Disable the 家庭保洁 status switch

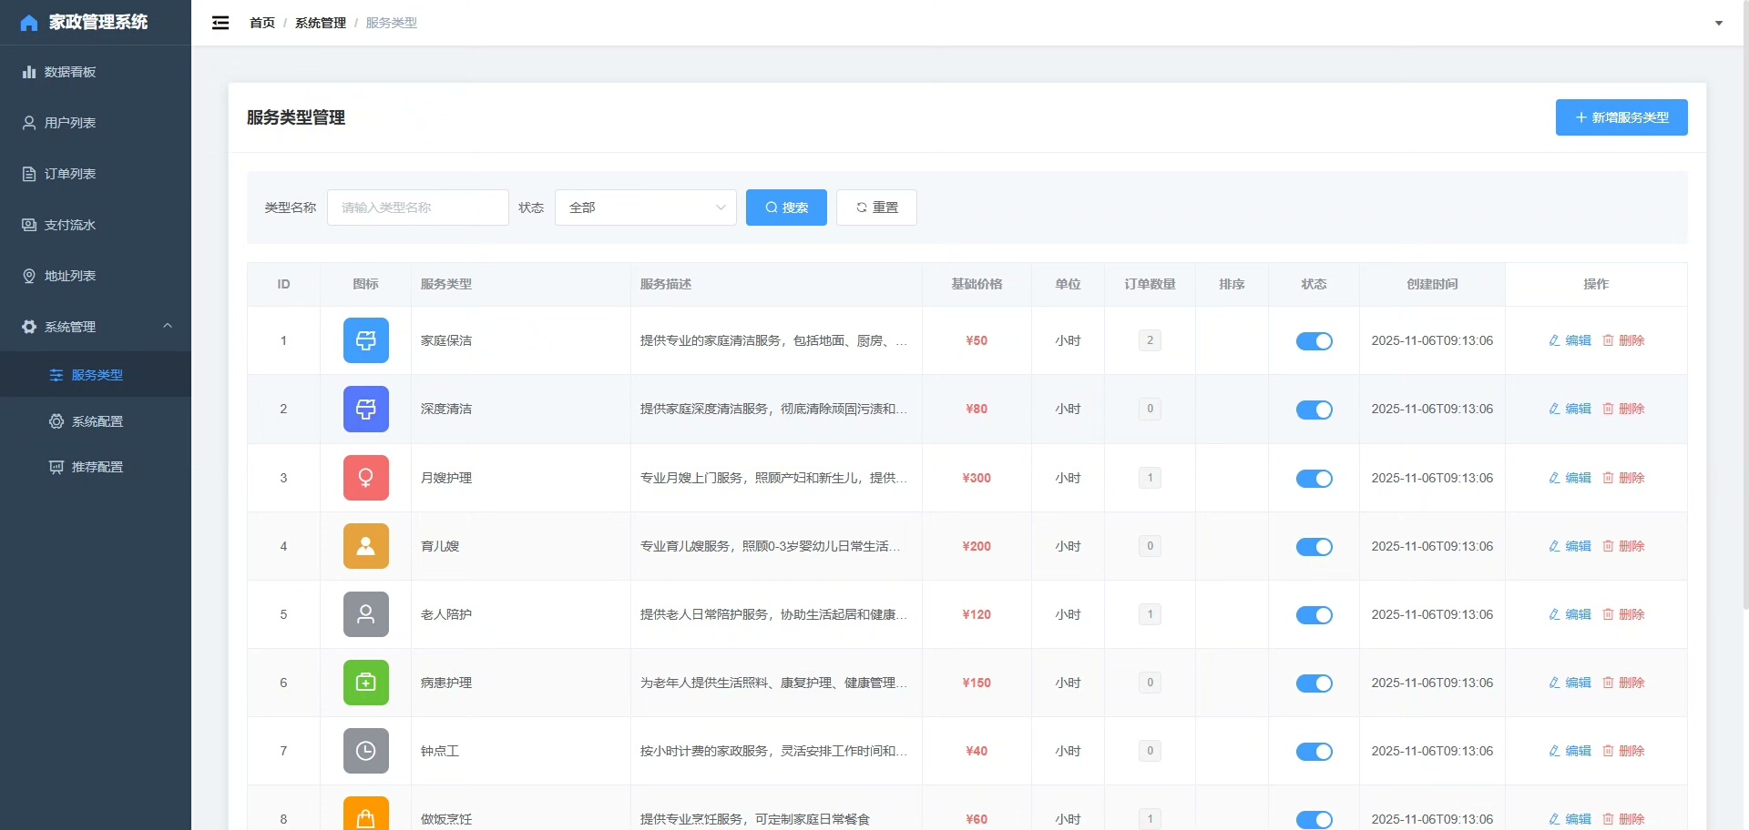(x=1314, y=341)
